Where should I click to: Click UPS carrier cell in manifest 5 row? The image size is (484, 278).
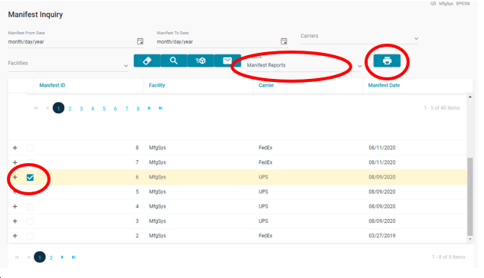tap(263, 191)
